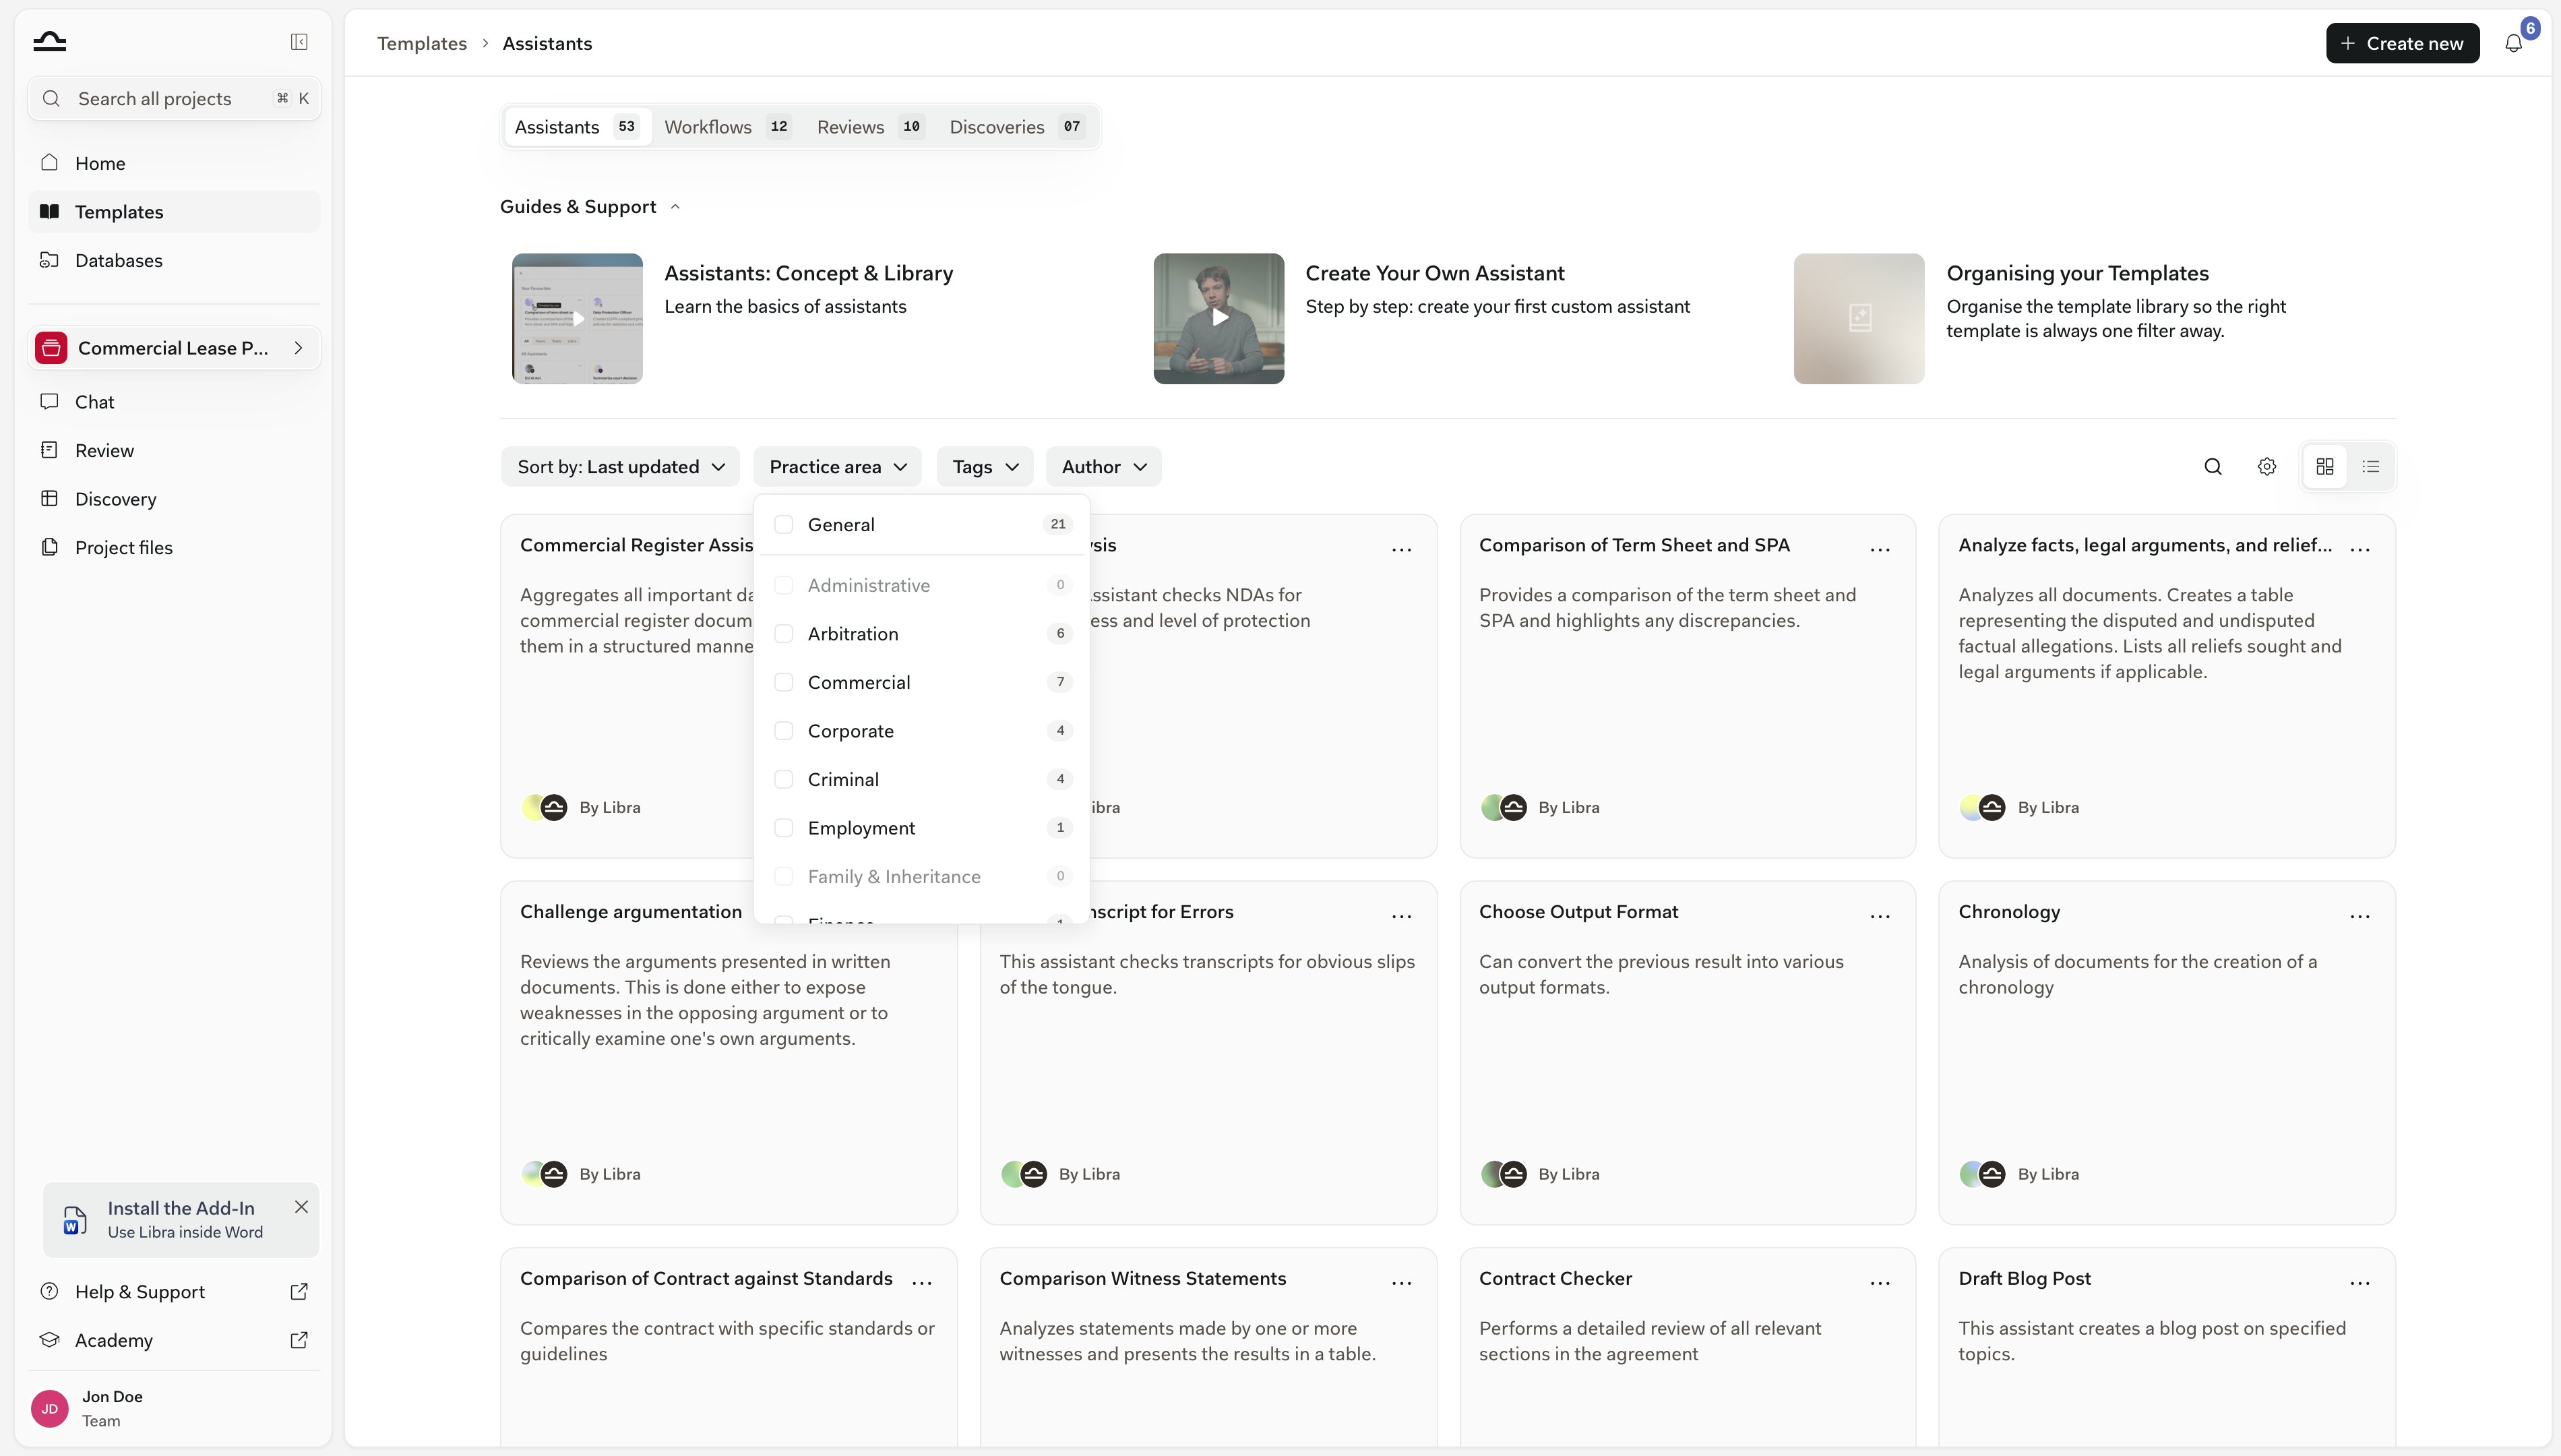Image resolution: width=2561 pixels, height=1456 pixels.
Task: Open Databases in sidebar
Action: click(174, 261)
